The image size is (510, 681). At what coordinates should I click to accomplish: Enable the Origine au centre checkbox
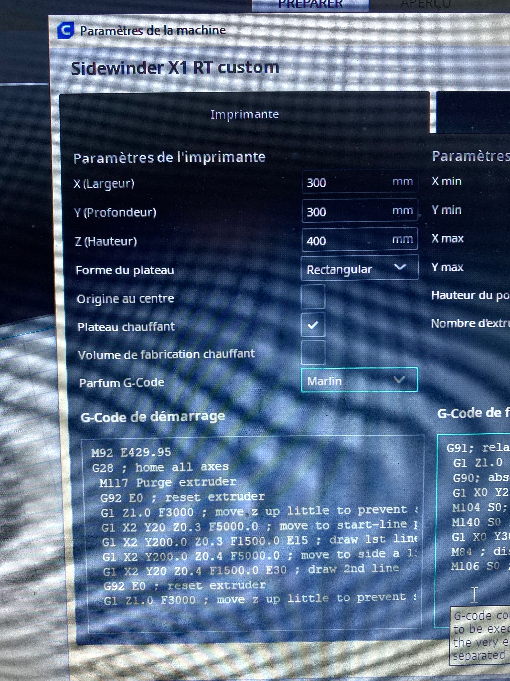(x=313, y=297)
